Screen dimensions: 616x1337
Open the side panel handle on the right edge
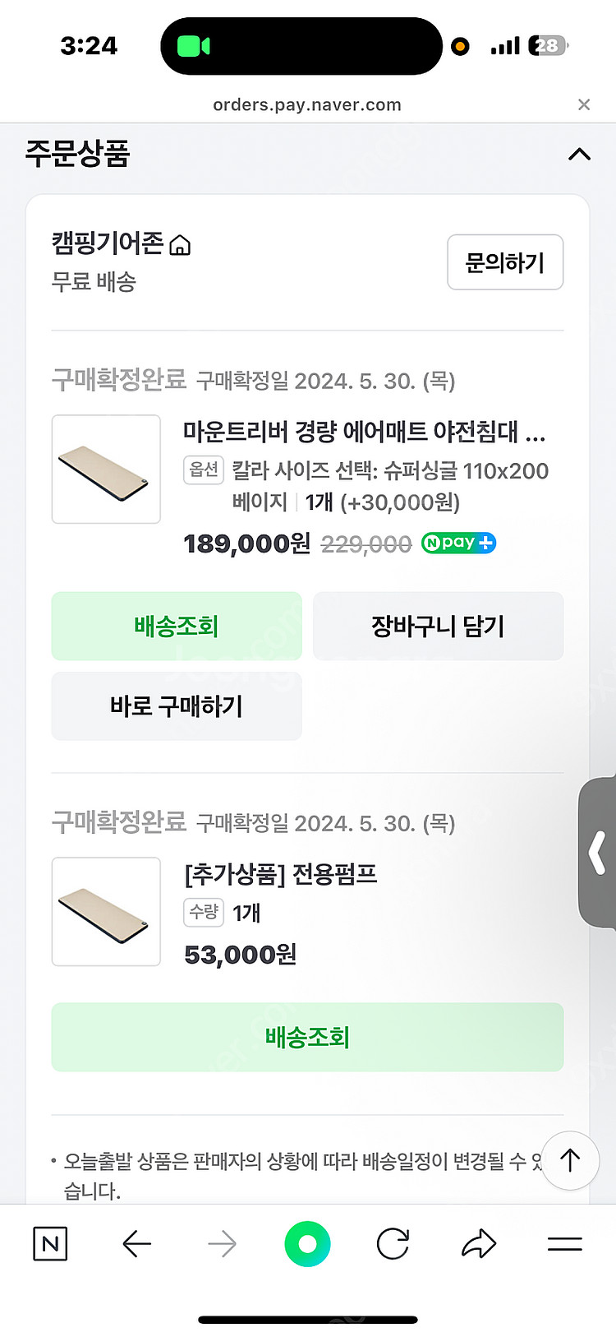(598, 854)
